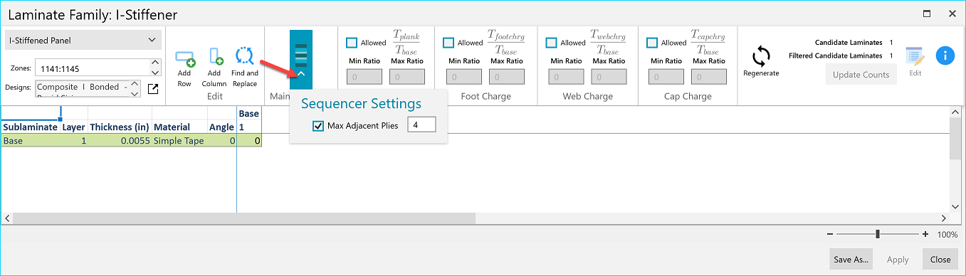This screenshot has height=276, width=966.
Task: Toggle Max Adjacent Plies checkbox
Action: (318, 126)
